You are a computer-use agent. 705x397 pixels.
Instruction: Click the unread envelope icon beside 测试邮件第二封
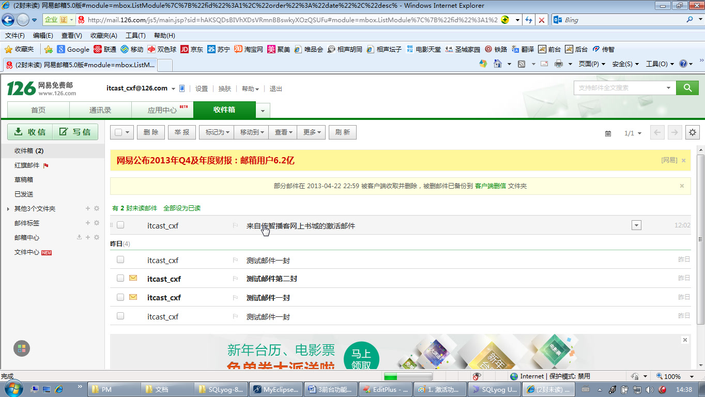(x=133, y=278)
